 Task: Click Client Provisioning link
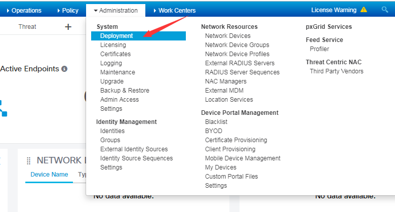pos(230,149)
